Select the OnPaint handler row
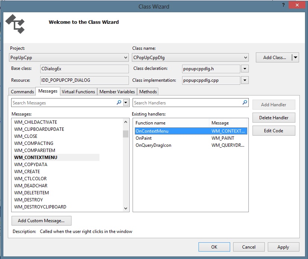The height and width of the screenshot is (259, 308). pos(143,138)
